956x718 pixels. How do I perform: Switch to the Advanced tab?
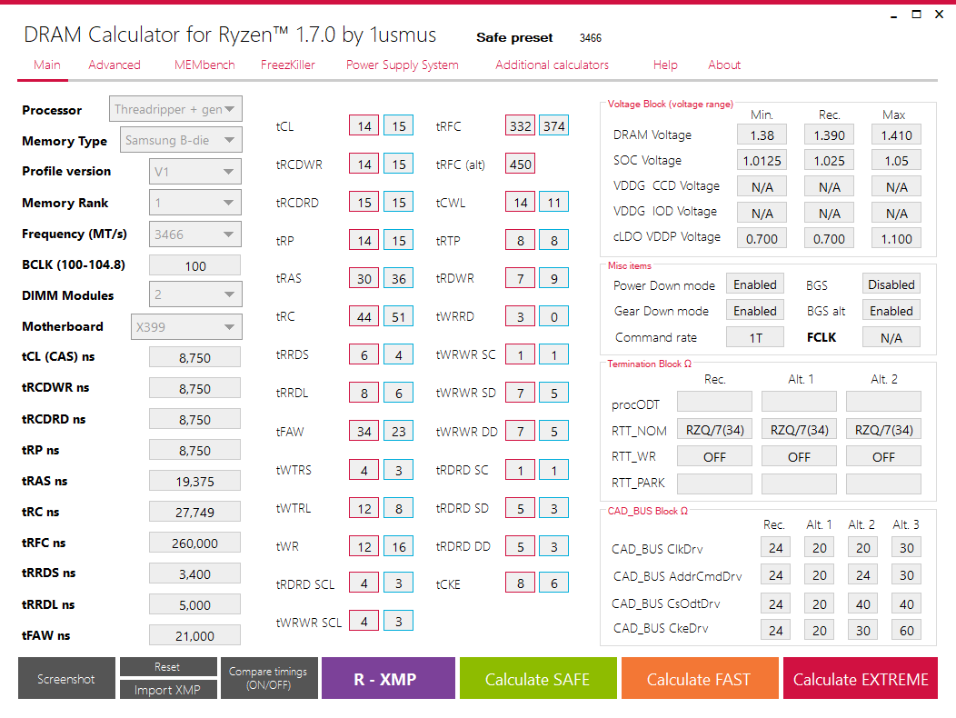pos(114,65)
